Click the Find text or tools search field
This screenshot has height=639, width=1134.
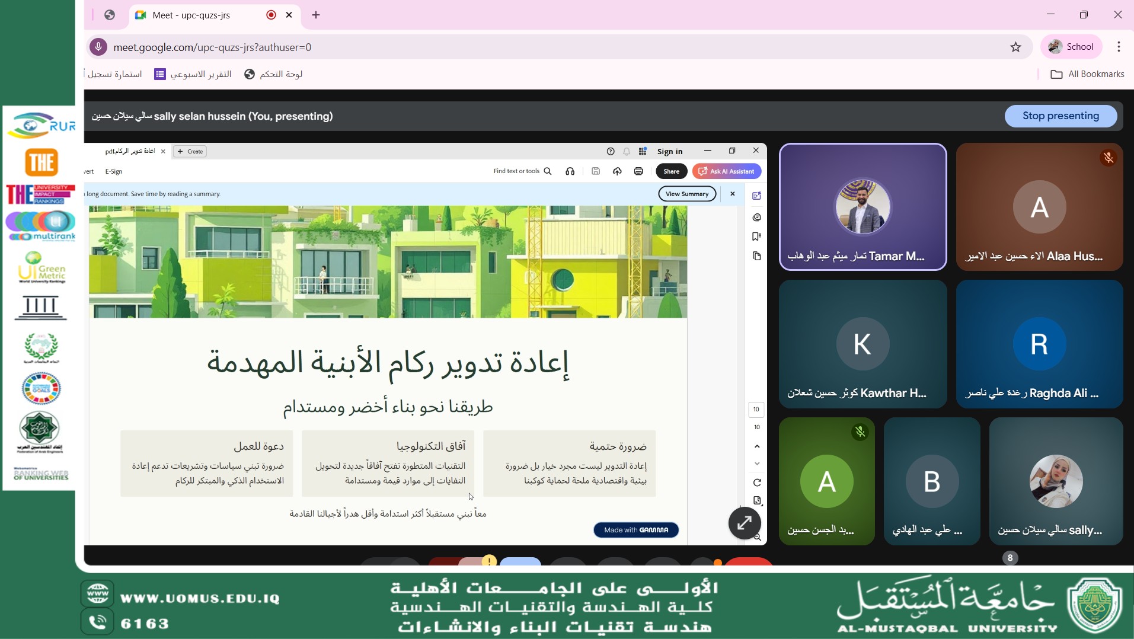(522, 171)
